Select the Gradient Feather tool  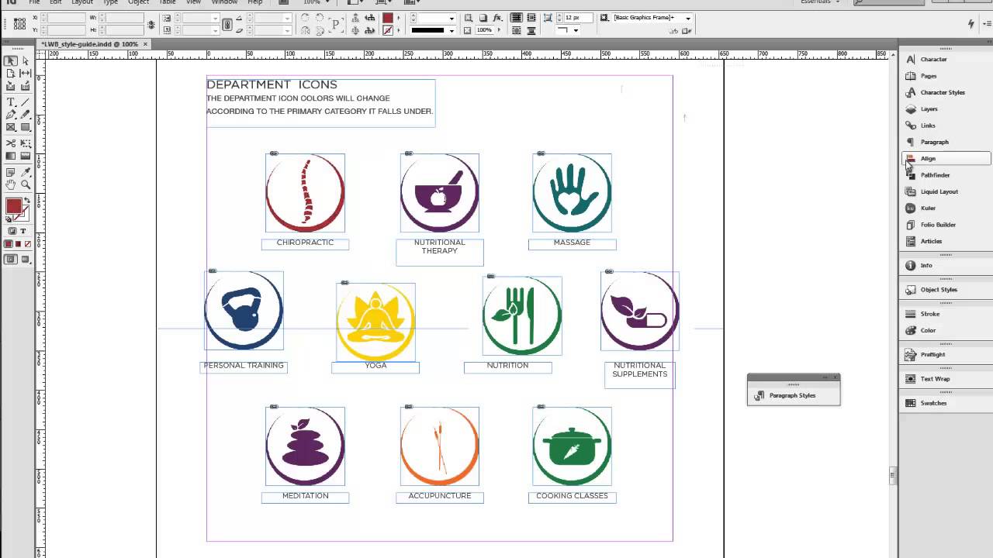click(26, 156)
